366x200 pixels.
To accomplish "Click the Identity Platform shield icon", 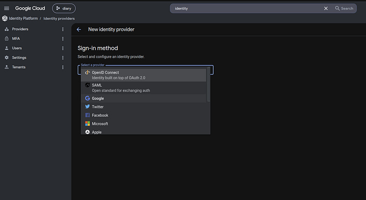I will 5,18.
